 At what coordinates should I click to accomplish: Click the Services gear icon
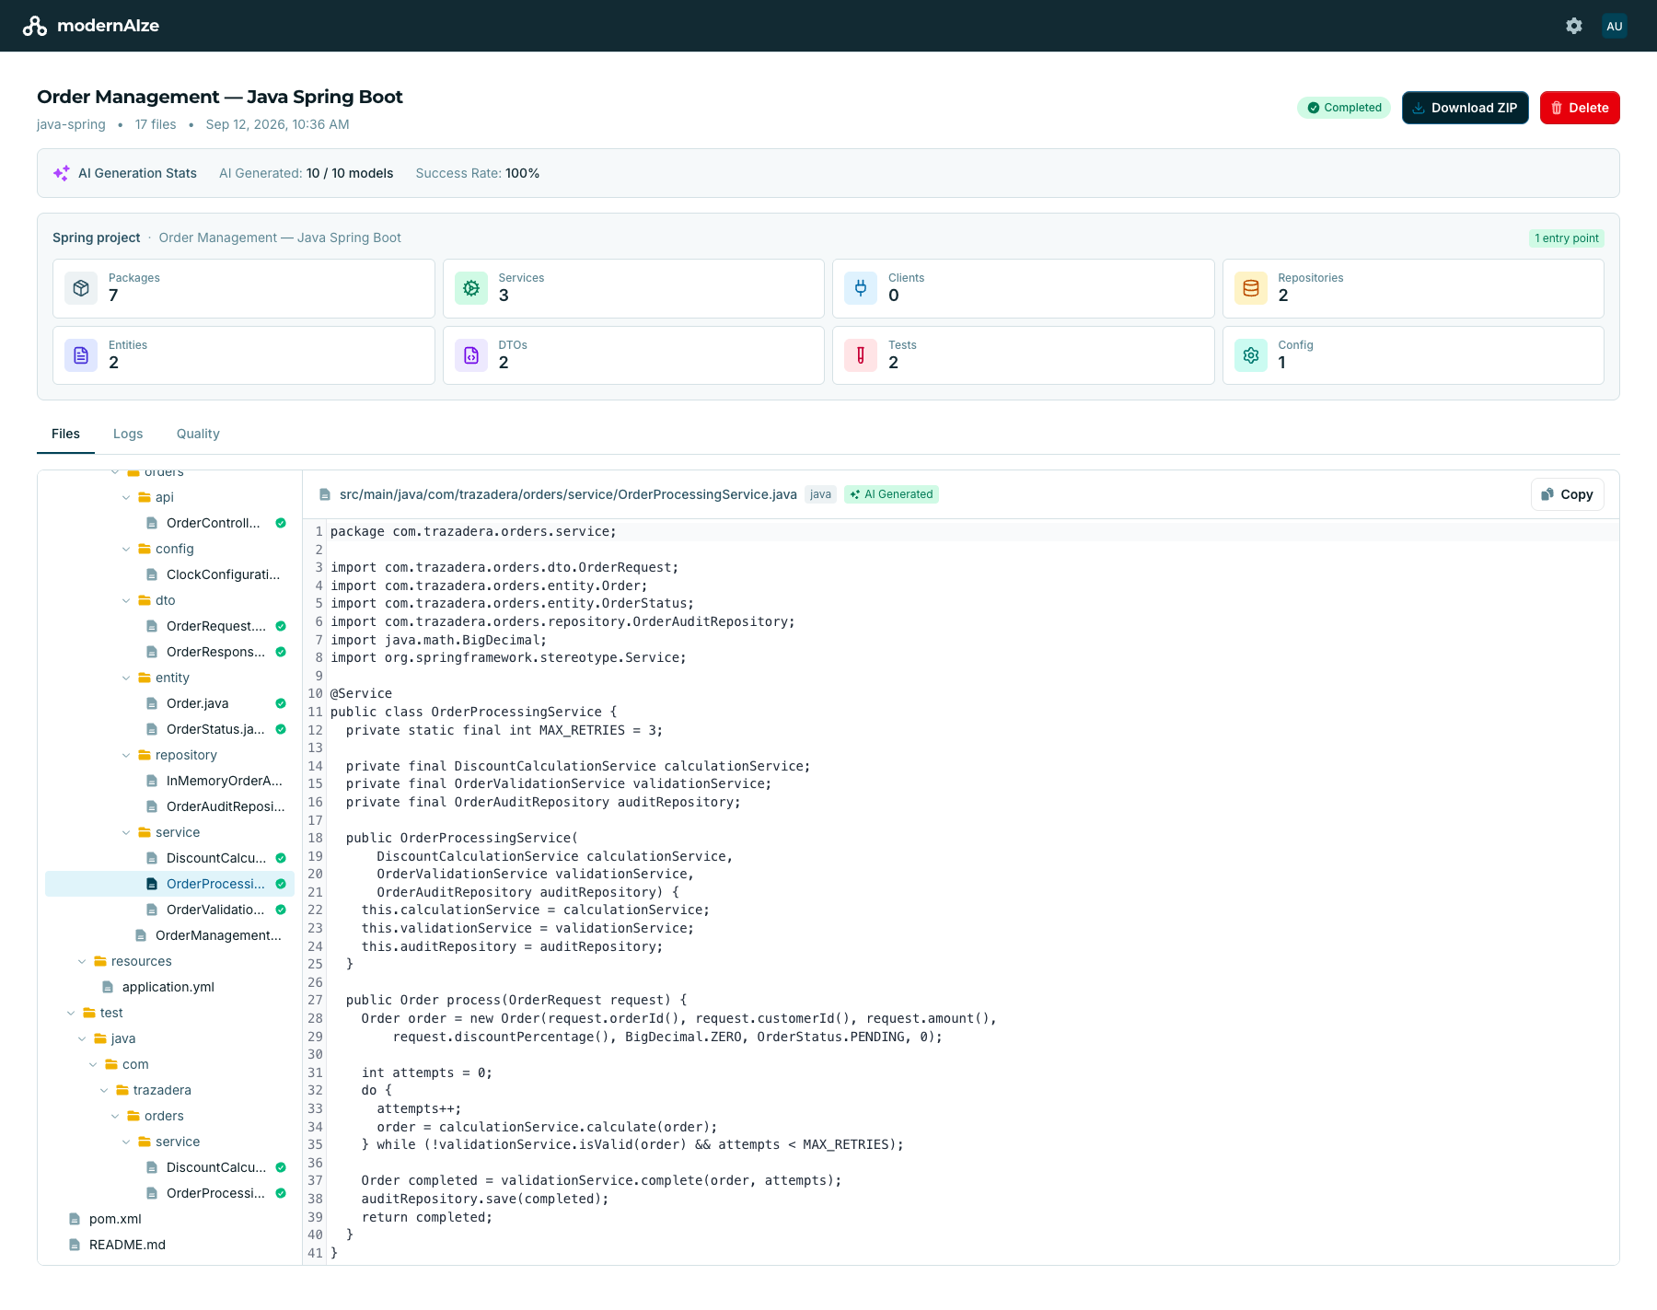click(x=471, y=288)
